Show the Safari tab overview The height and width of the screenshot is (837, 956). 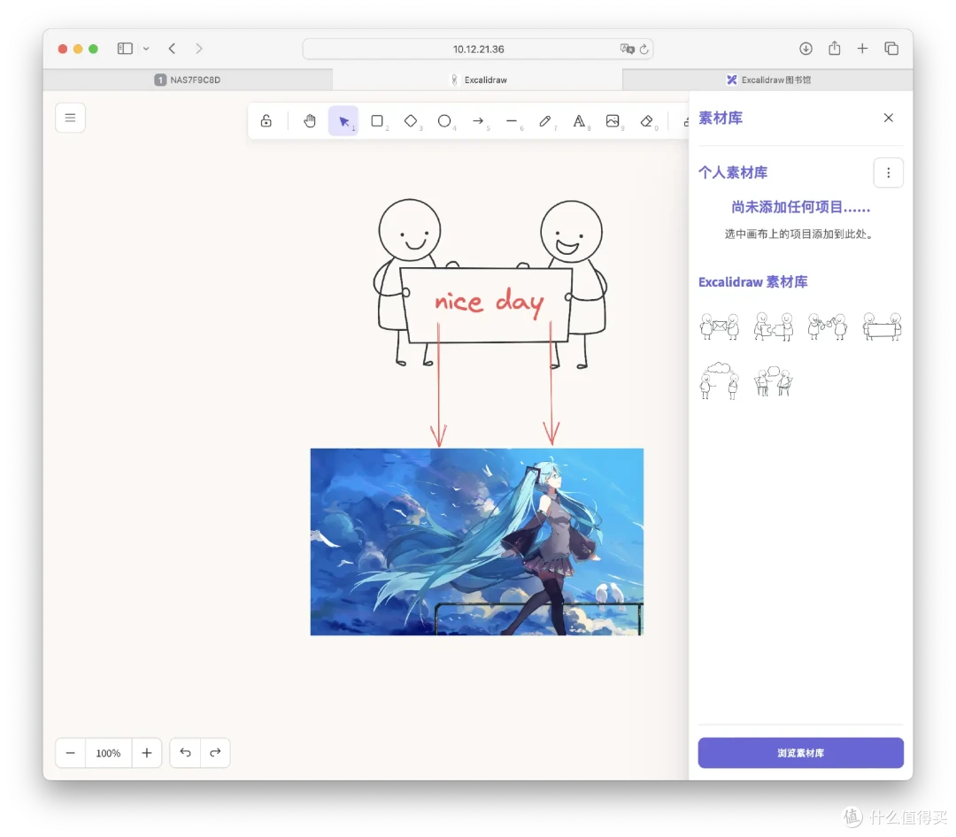(891, 48)
